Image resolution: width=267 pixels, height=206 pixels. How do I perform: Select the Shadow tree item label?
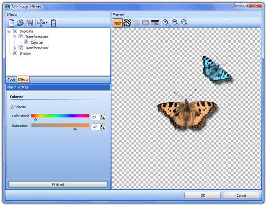point(25,53)
